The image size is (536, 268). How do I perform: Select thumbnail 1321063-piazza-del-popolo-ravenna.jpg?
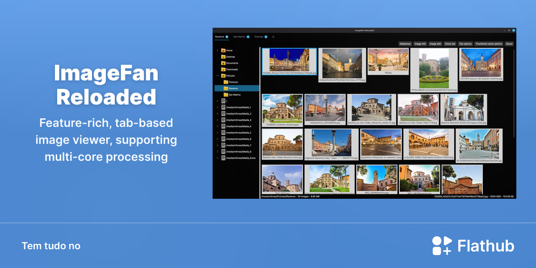[x=482, y=64]
